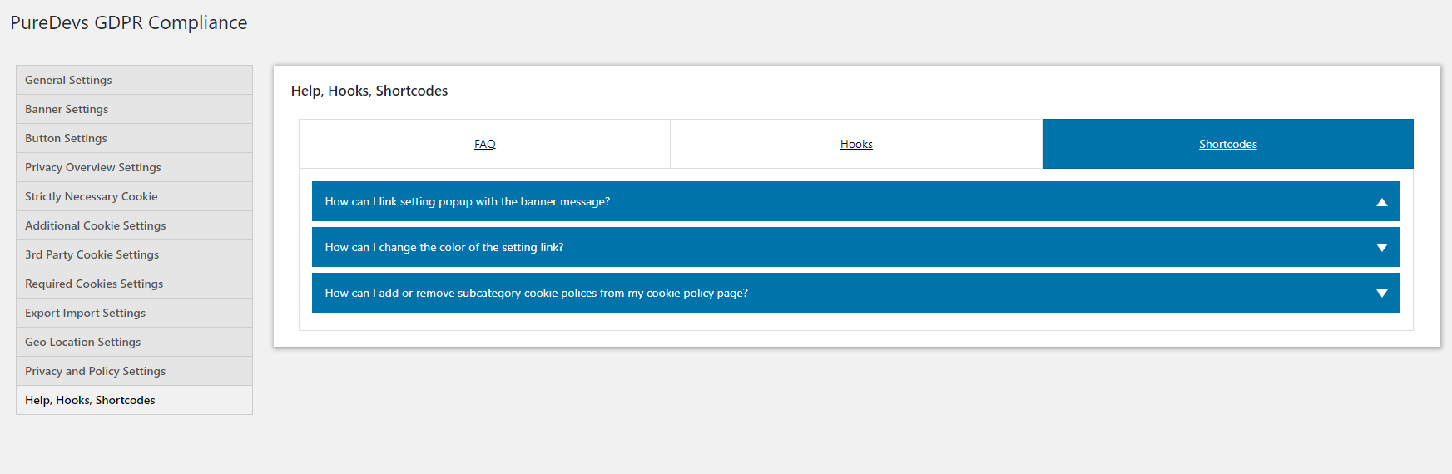The height and width of the screenshot is (474, 1452).
Task: Go to Button Settings
Action: (x=66, y=139)
